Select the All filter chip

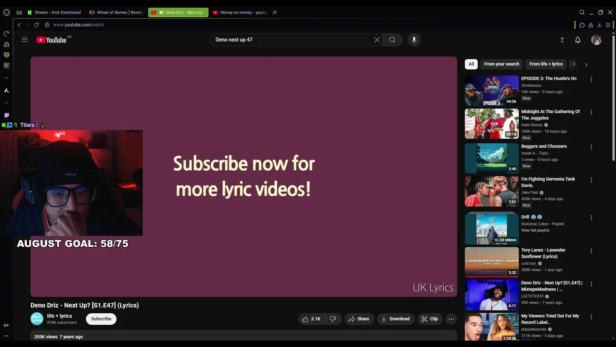[x=471, y=64]
